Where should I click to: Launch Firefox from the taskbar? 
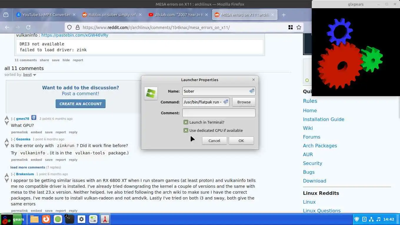pos(46,219)
